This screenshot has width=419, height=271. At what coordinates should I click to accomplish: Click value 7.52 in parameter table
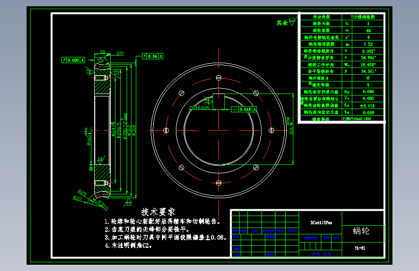(368, 44)
